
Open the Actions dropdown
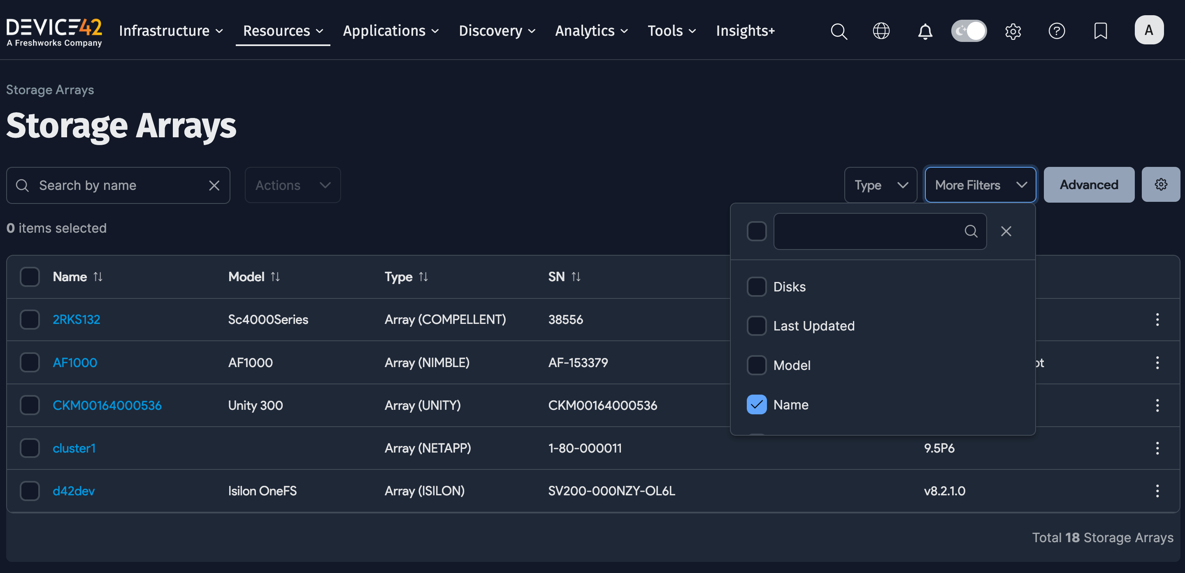coord(292,185)
